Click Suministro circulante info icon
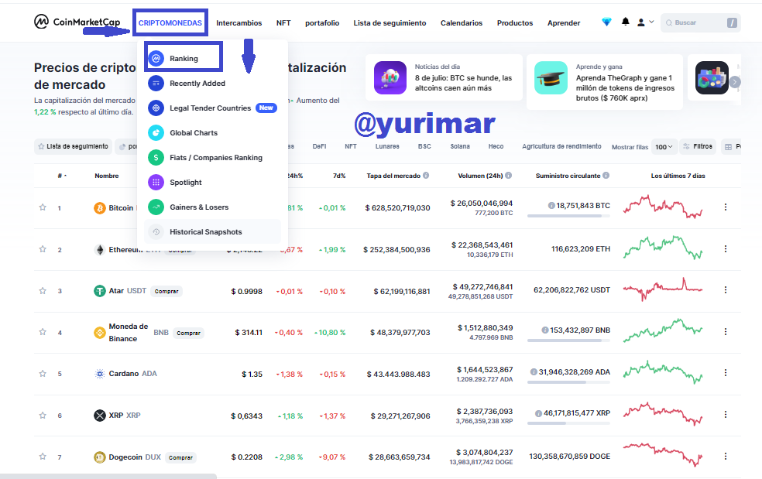The image size is (762, 479). click(606, 176)
